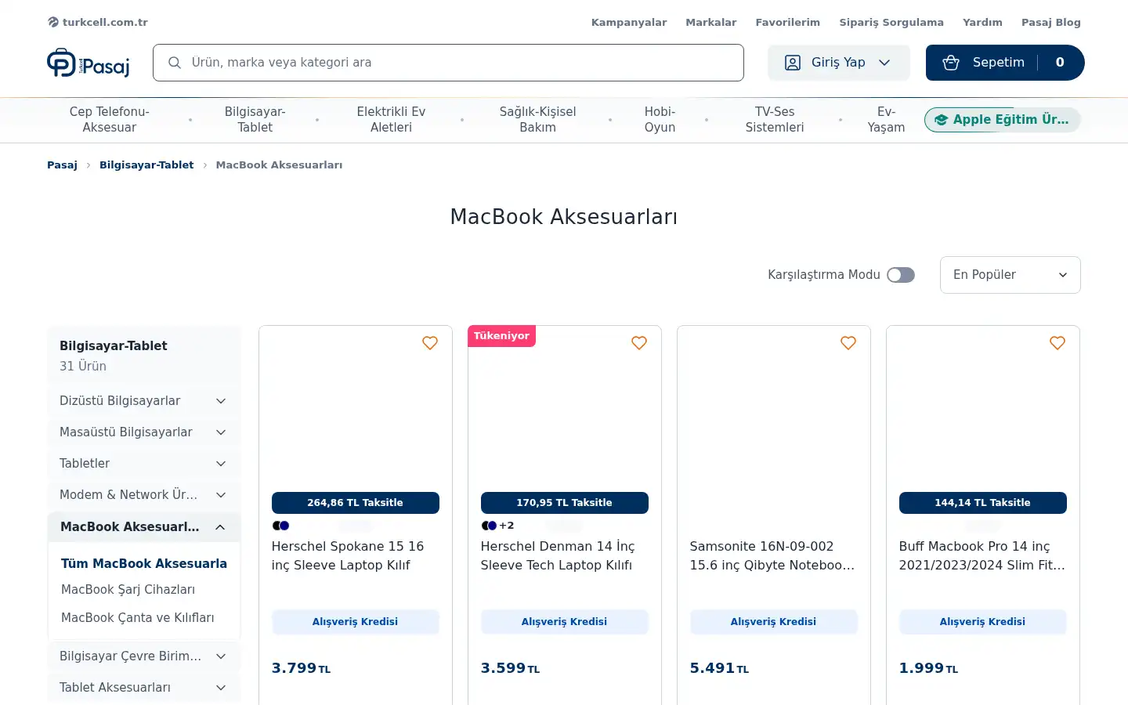
Task: Click 264,86 TL Taksitle badge
Action: pos(356,503)
